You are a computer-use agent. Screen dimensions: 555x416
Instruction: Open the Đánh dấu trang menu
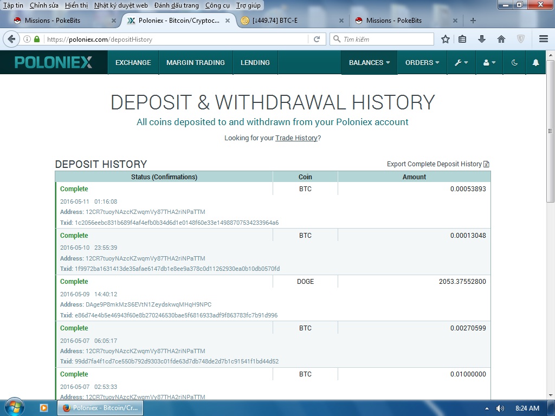coord(177,5)
